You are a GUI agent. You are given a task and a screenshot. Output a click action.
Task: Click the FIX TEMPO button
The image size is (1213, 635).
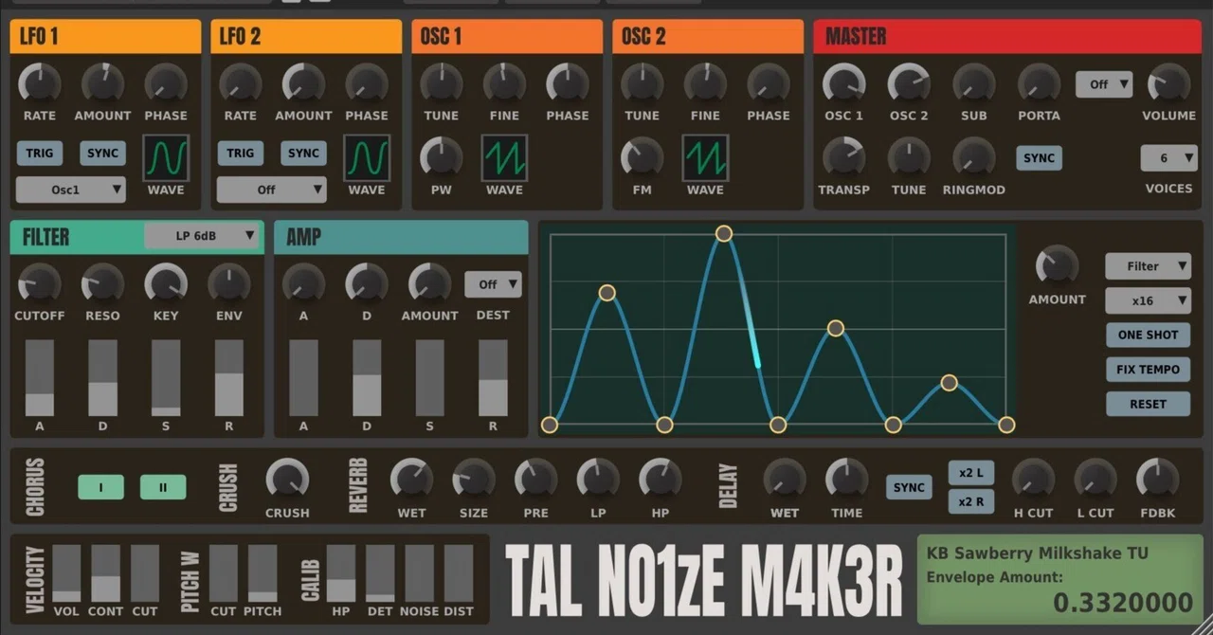coord(1149,370)
